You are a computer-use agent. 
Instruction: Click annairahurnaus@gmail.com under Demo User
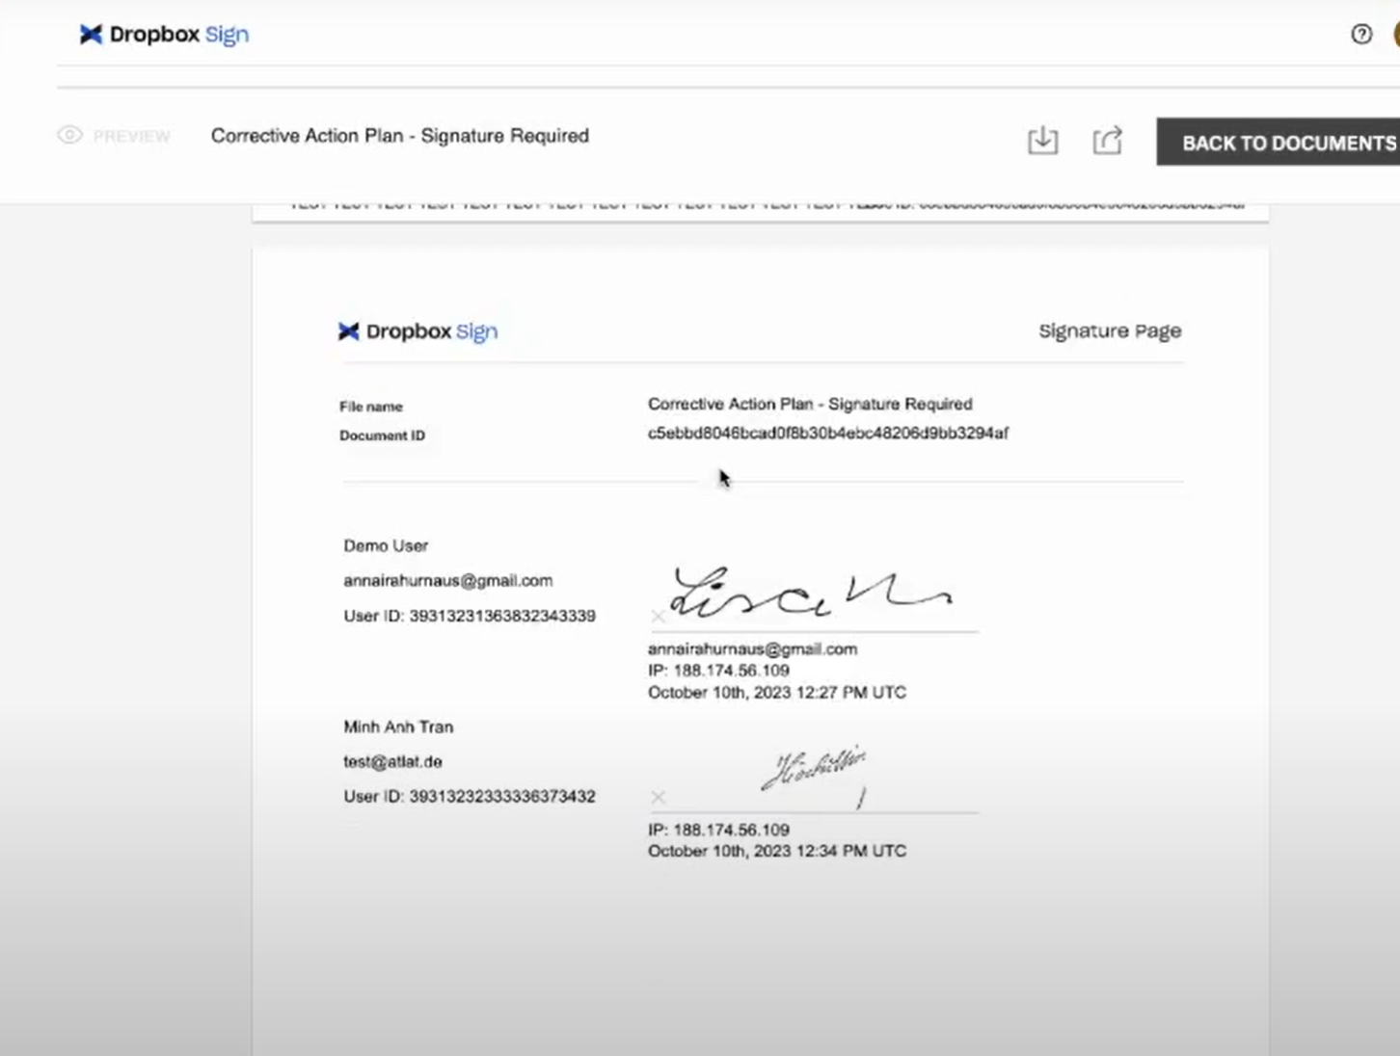click(x=448, y=581)
